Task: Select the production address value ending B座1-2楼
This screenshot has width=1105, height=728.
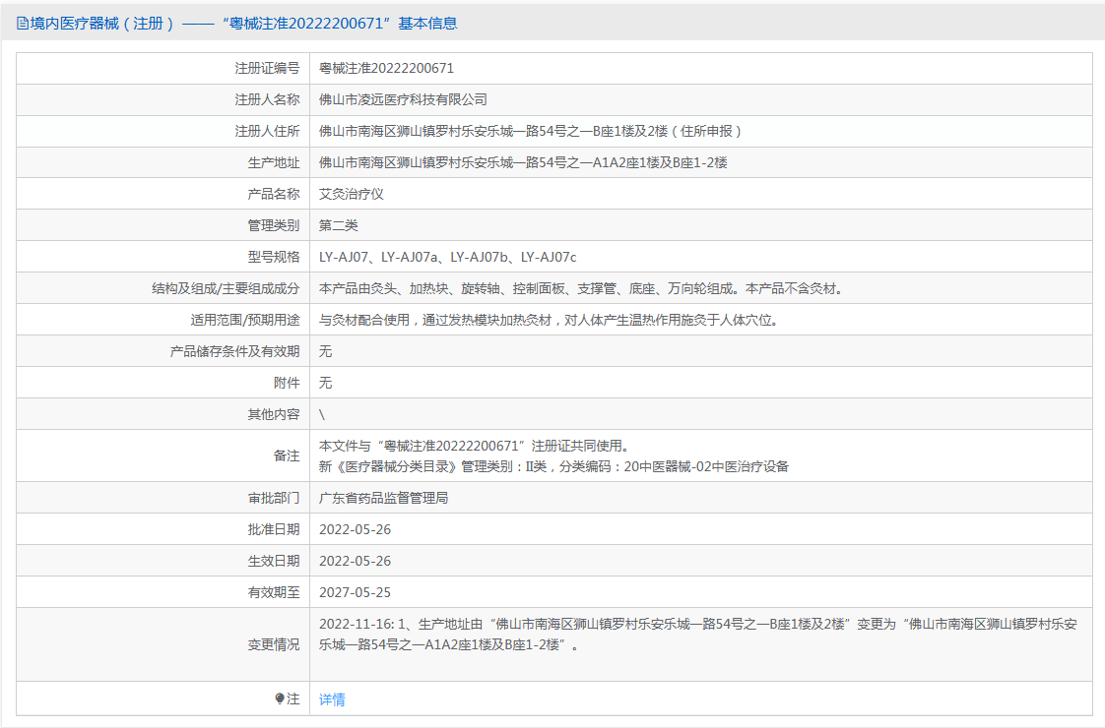Action: click(523, 162)
